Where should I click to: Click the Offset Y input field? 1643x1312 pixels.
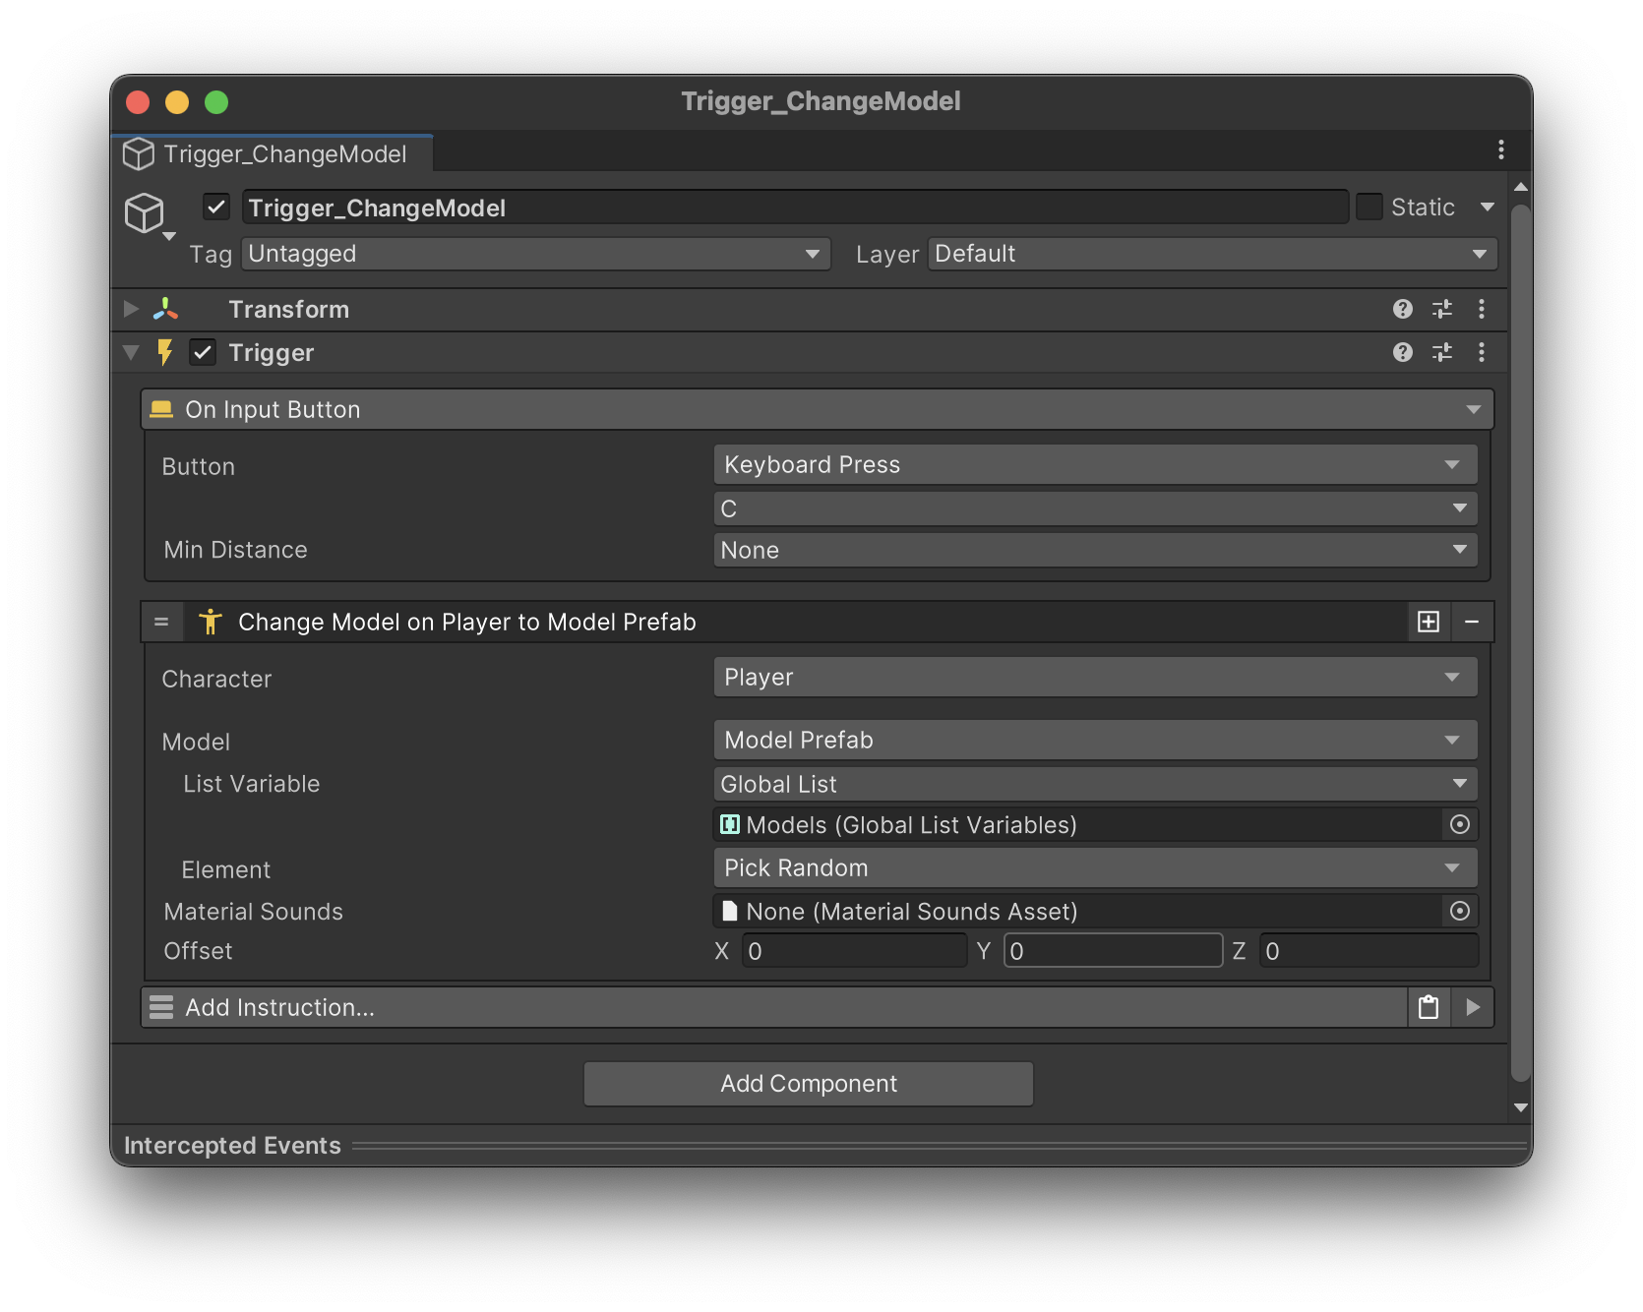[x=1112, y=951]
